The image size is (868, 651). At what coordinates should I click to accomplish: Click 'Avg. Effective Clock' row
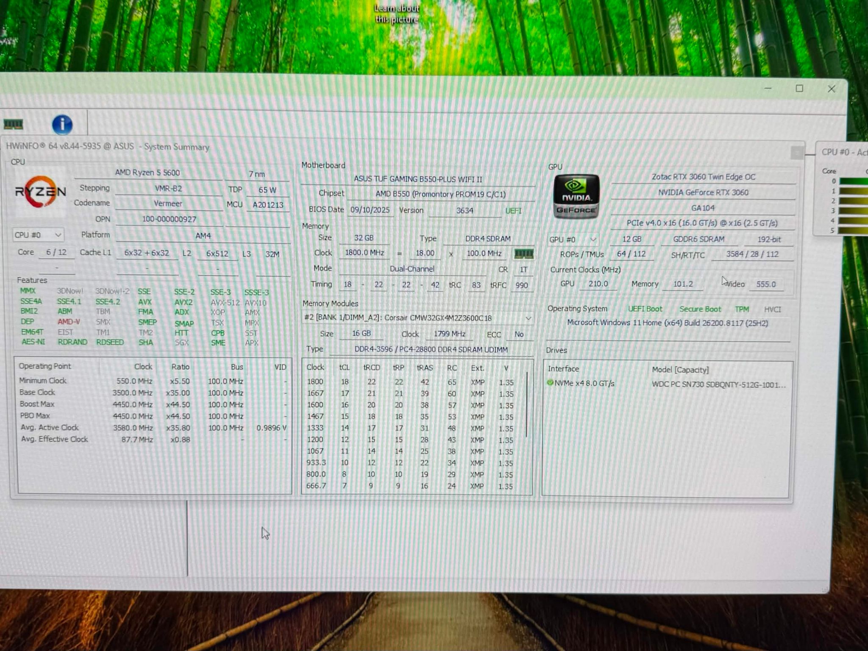pyautogui.click(x=153, y=440)
